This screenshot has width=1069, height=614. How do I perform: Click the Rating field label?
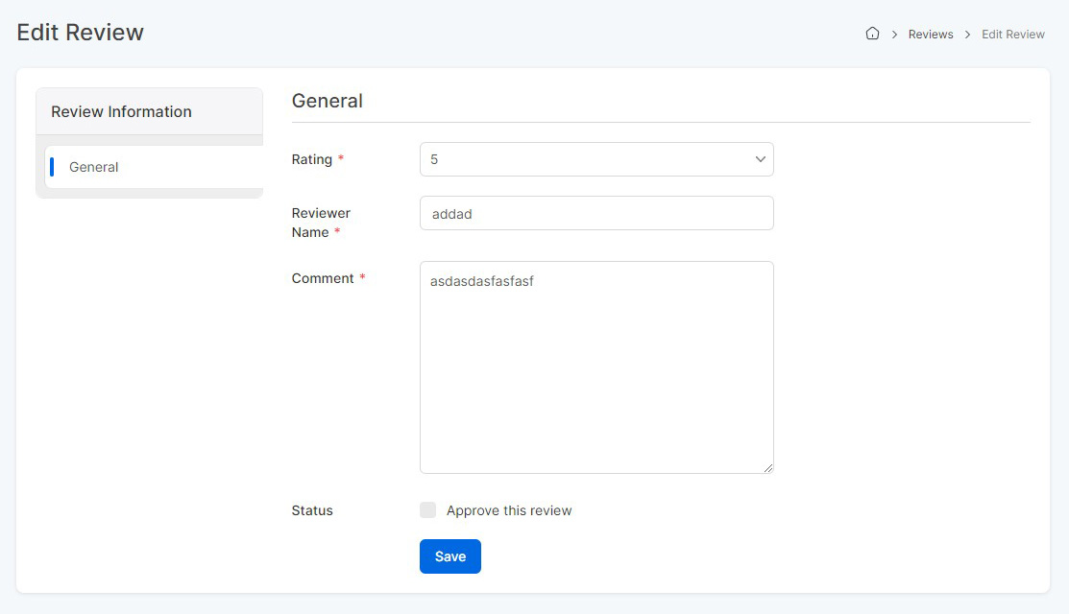click(x=311, y=159)
